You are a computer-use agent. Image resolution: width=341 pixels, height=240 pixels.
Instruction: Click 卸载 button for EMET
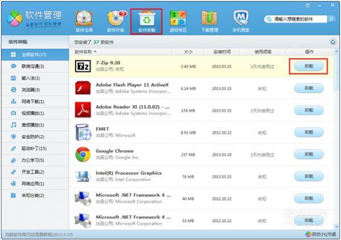[309, 132]
